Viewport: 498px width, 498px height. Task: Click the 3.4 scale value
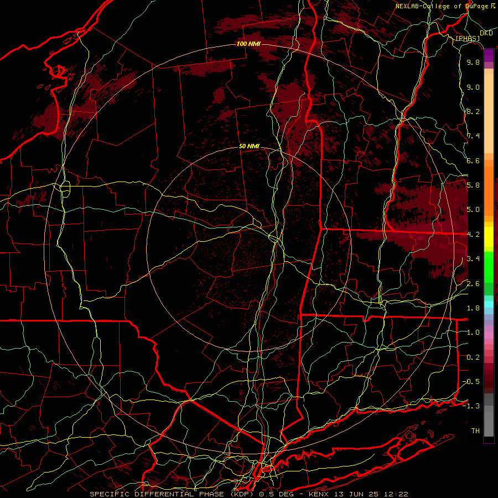(473, 259)
